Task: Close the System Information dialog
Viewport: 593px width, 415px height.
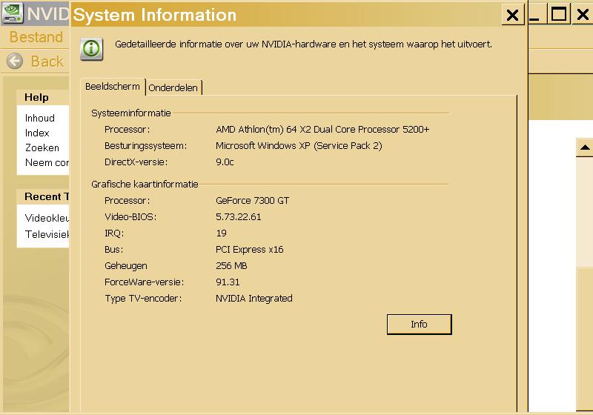Action: 512,15
